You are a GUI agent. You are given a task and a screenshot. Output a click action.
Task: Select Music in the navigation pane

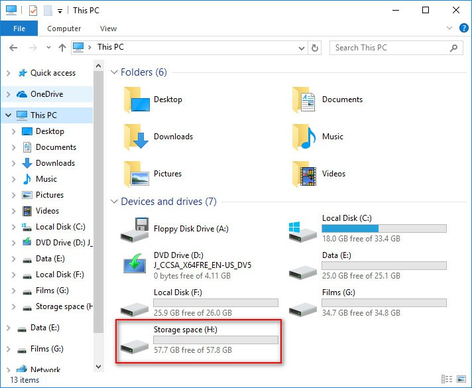click(x=46, y=179)
